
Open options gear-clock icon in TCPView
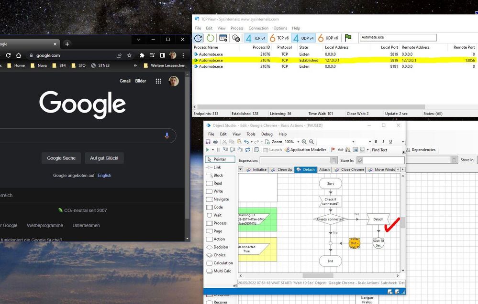point(236,38)
